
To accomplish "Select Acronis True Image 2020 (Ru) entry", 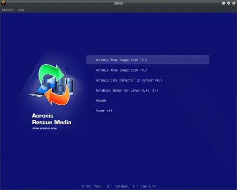I will click(x=121, y=70).
